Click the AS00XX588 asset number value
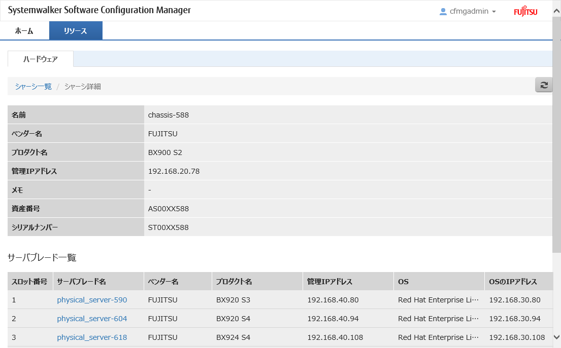Screen dimensions: 561x348 coord(169,208)
